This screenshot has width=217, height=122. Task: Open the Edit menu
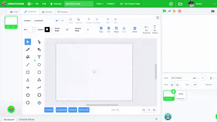point(44,4)
